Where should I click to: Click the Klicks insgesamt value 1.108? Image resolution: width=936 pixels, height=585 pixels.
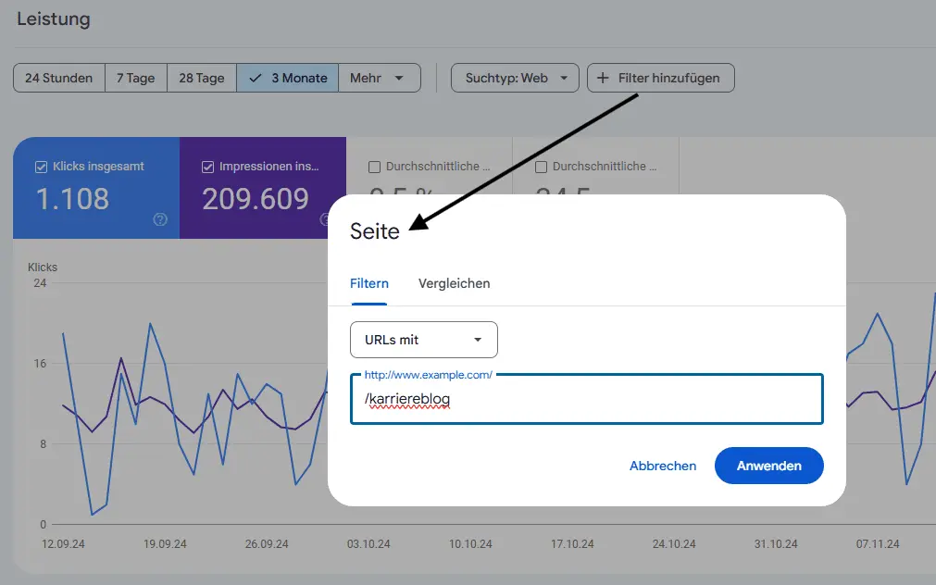(x=73, y=199)
